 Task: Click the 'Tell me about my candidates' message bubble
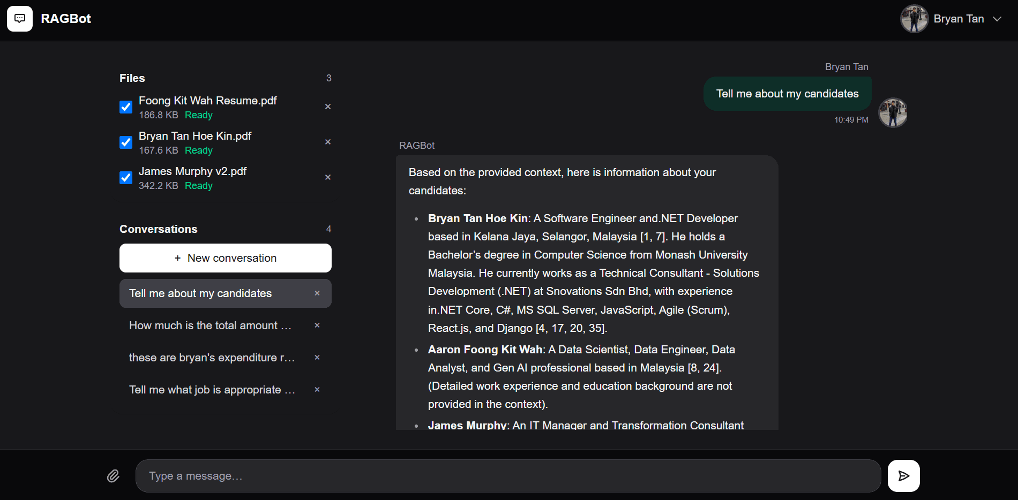coord(788,94)
